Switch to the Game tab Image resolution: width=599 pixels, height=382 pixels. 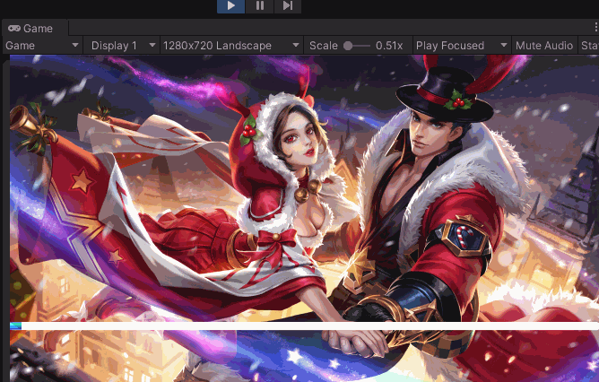click(35, 29)
